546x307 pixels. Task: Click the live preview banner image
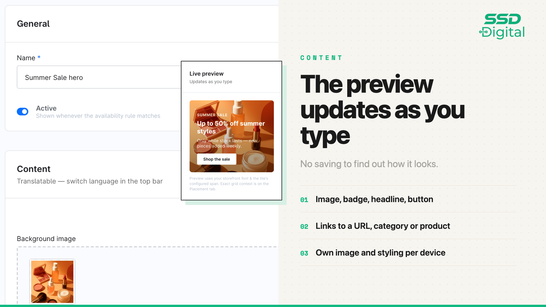pyautogui.click(x=231, y=136)
